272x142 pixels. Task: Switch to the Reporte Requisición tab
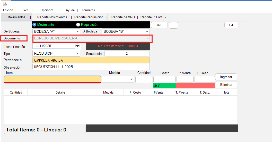[89, 17]
